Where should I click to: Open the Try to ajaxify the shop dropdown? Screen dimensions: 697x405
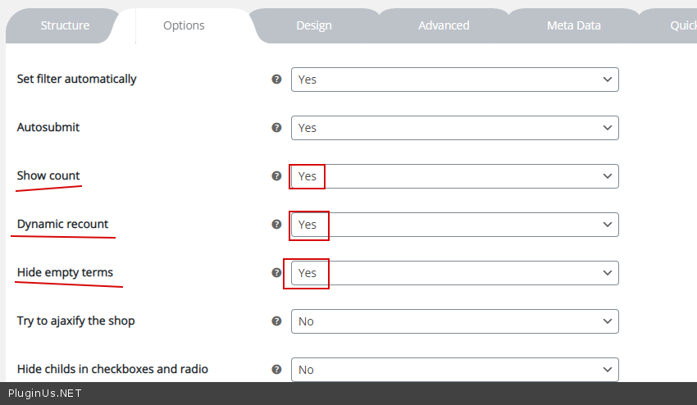454,321
